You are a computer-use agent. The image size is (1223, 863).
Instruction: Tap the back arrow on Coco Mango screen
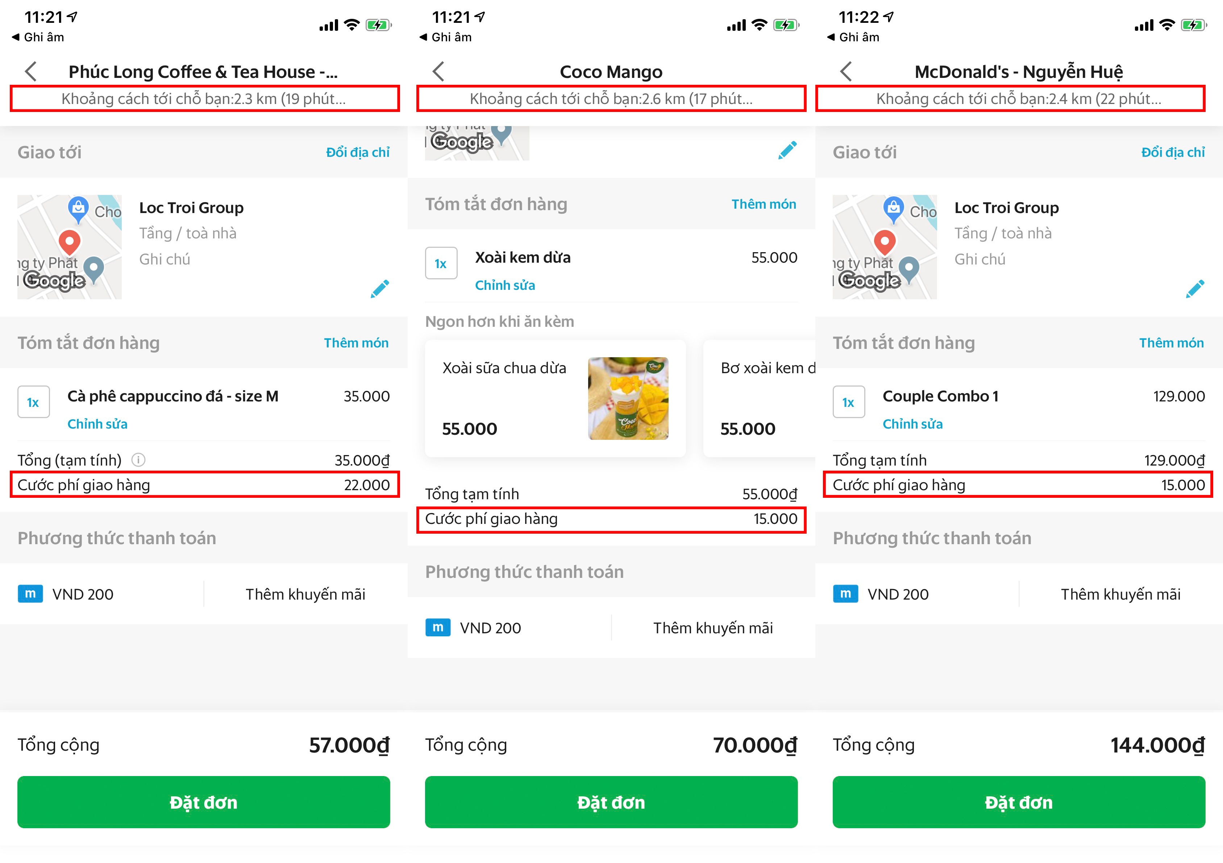pos(438,71)
